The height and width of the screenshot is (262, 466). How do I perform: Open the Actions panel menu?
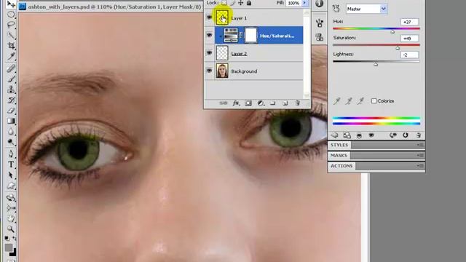pyautogui.click(x=420, y=166)
